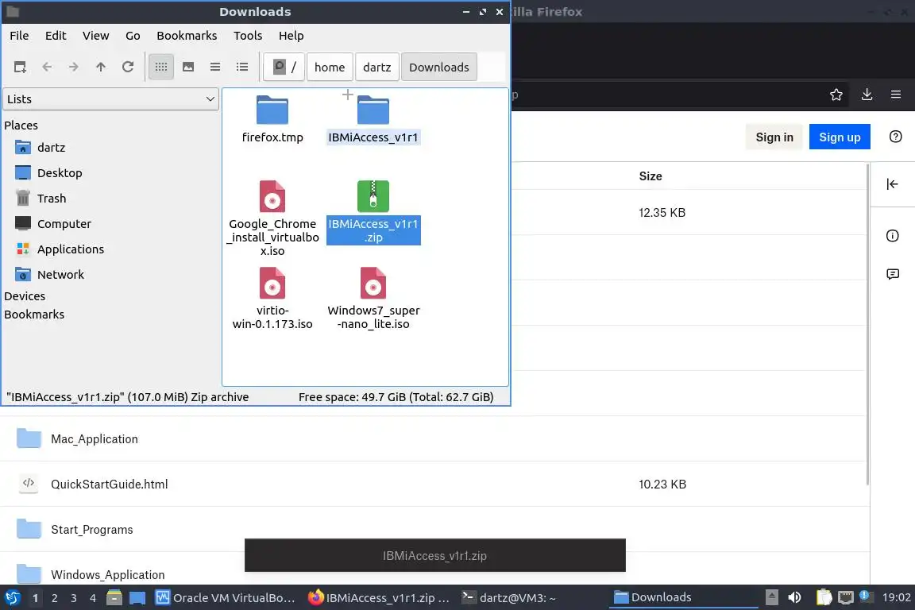The width and height of the screenshot is (915, 610).
Task: Open QuickStartGuide.html in Firefox page
Action: point(109,485)
